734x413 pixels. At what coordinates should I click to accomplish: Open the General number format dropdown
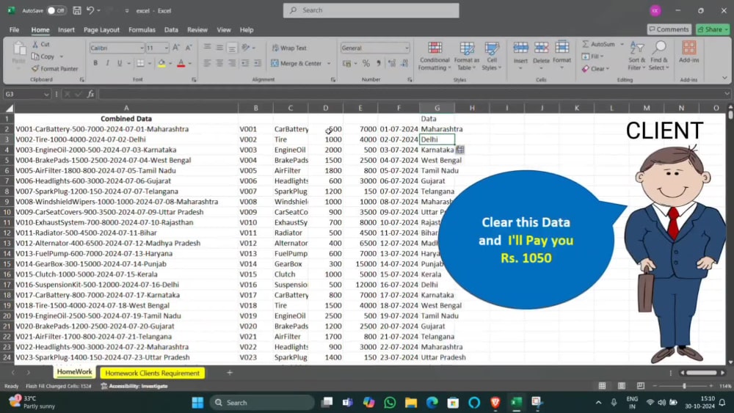(x=407, y=48)
